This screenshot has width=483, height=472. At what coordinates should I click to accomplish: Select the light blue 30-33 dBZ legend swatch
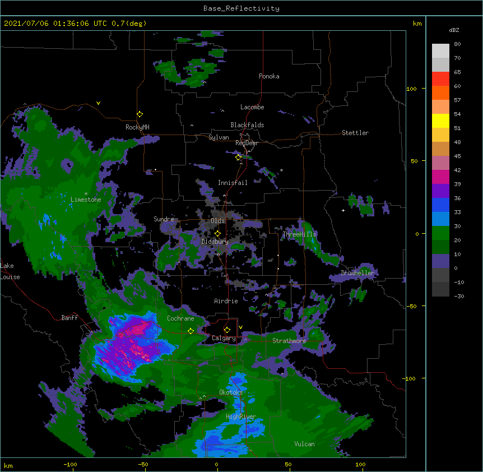coord(440,219)
